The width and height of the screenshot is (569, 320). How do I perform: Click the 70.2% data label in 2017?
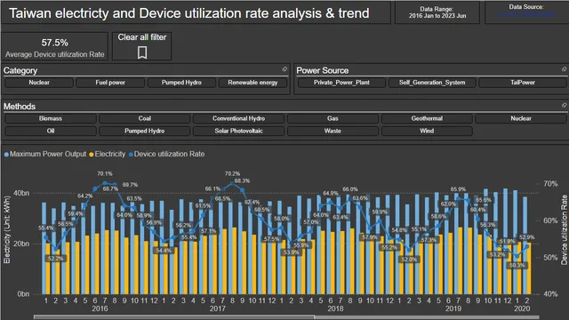point(232,174)
